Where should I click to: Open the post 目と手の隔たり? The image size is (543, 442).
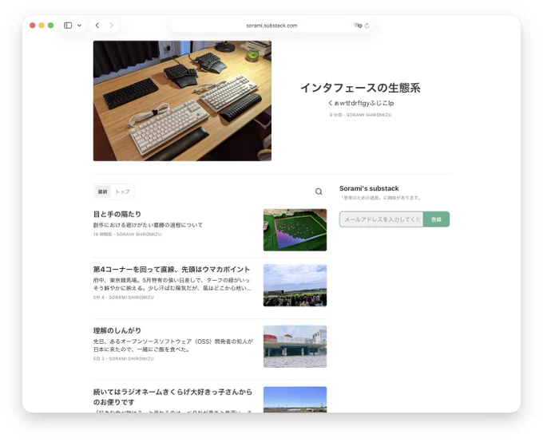point(117,214)
